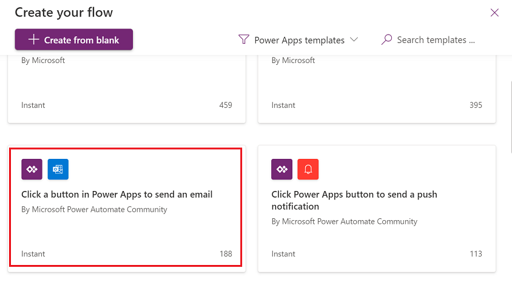Click the Instant label on the 395 card
Viewport: 512px width, 285px height.
[x=283, y=105]
